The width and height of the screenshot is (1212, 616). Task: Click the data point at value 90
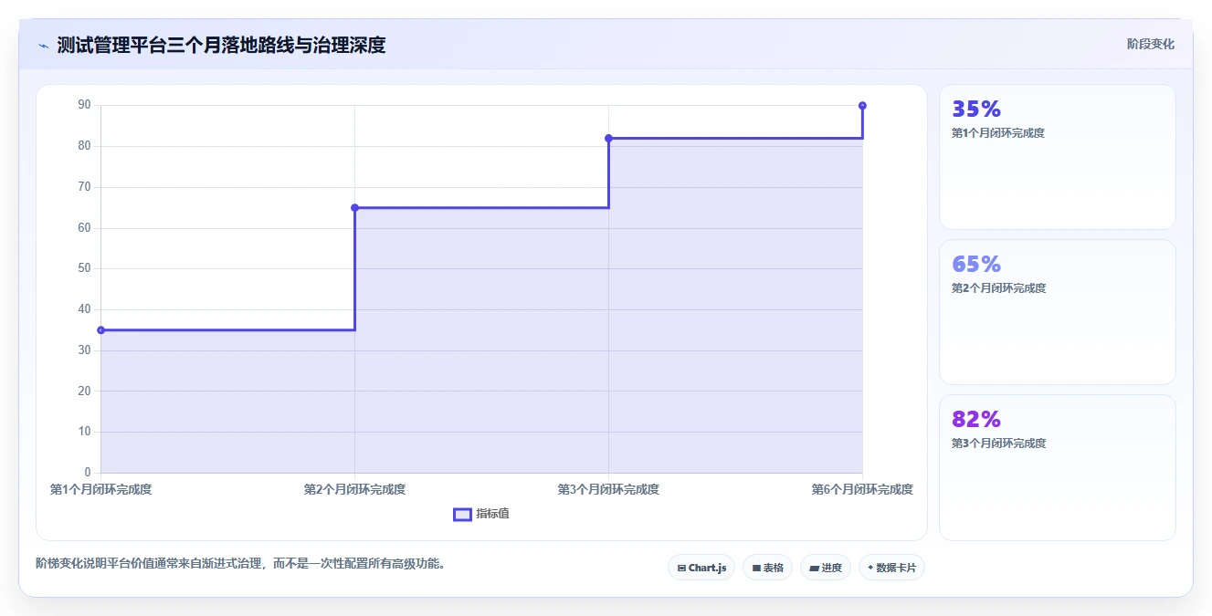[x=862, y=106]
